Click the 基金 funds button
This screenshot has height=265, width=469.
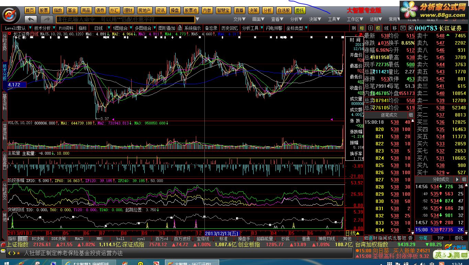coord(72,11)
